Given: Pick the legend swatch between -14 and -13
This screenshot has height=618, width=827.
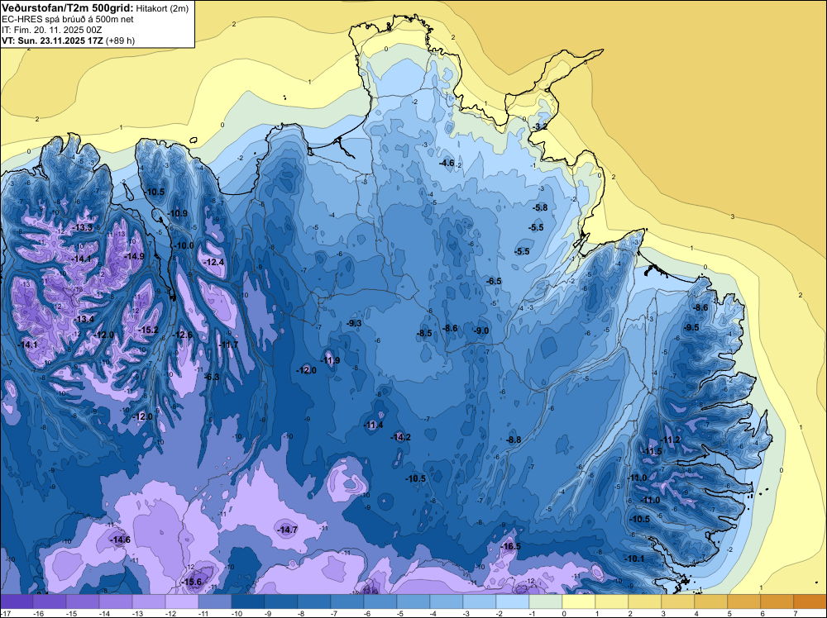Looking at the screenshot, I should click(x=116, y=601).
